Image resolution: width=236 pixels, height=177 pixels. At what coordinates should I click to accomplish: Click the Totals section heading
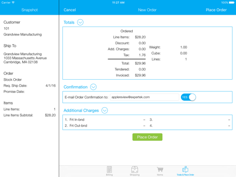tap(69, 23)
